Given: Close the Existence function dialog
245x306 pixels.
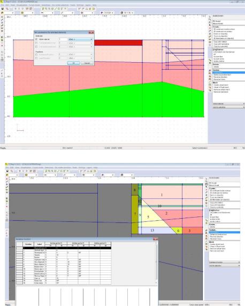Looking at the screenshot, I should click(x=155, y=239).
